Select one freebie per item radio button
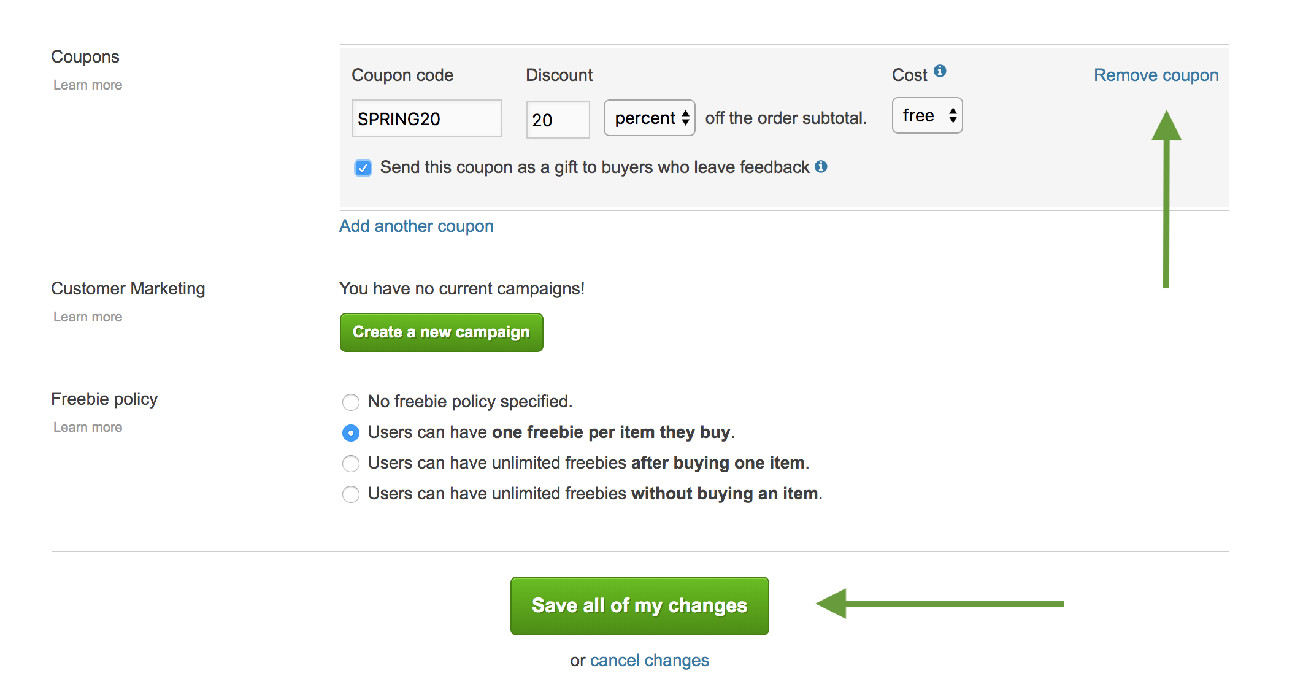 [x=351, y=432]
